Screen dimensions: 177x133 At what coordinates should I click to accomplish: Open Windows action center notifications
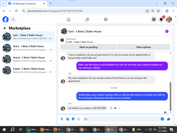click(x=172, y=130)
